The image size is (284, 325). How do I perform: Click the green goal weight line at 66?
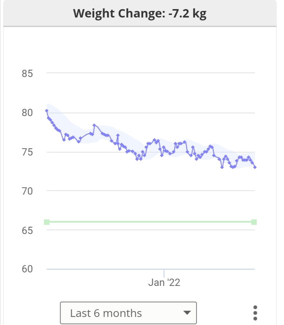(146, 222)
